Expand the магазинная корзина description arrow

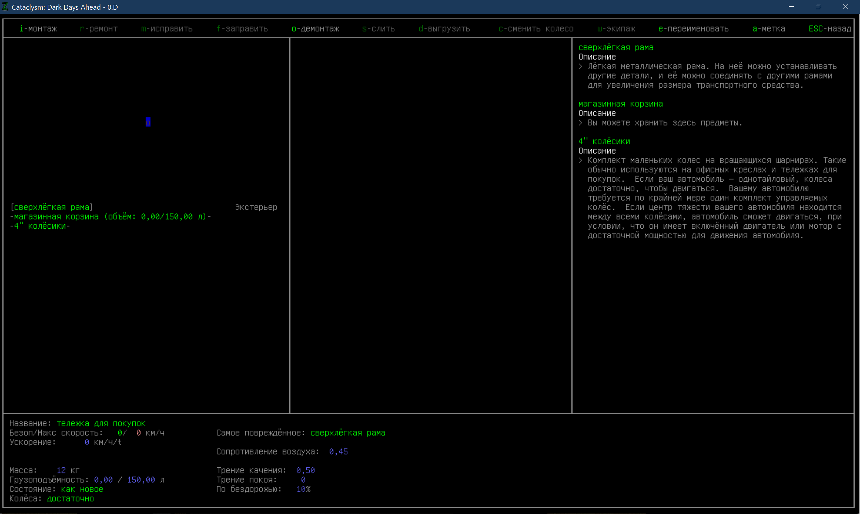[x=580, y=123]
